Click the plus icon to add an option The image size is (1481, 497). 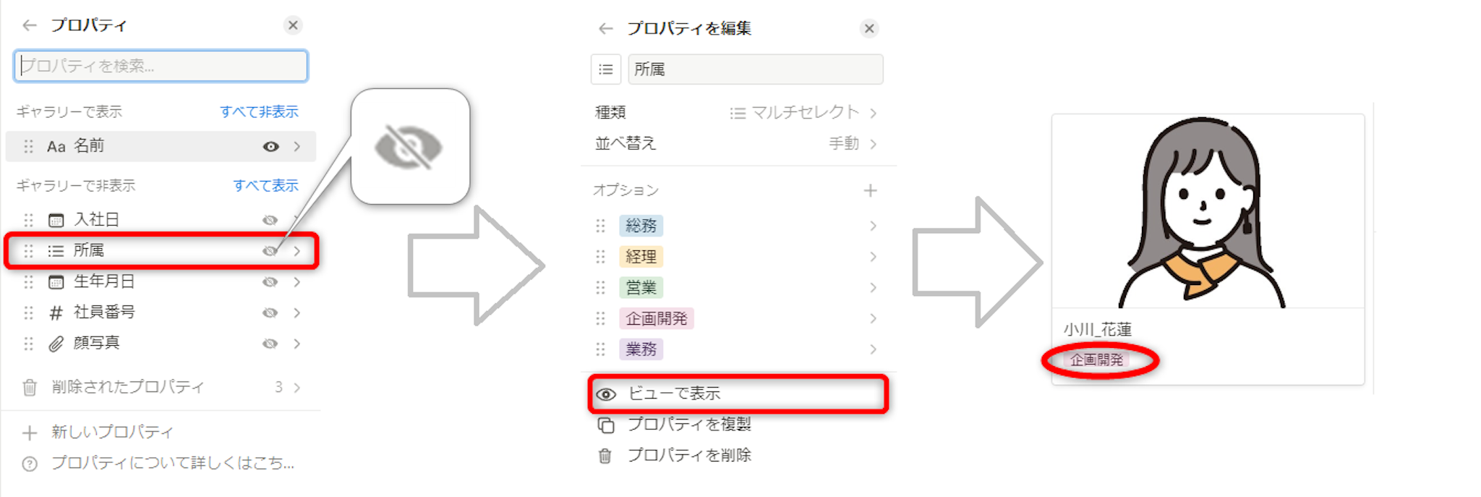(870, 191)
